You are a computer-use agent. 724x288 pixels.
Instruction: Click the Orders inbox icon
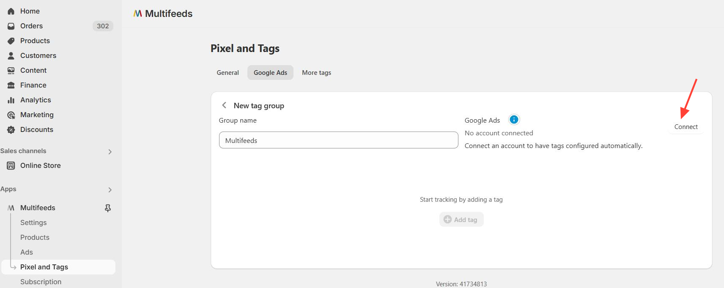tap(11, 26)
